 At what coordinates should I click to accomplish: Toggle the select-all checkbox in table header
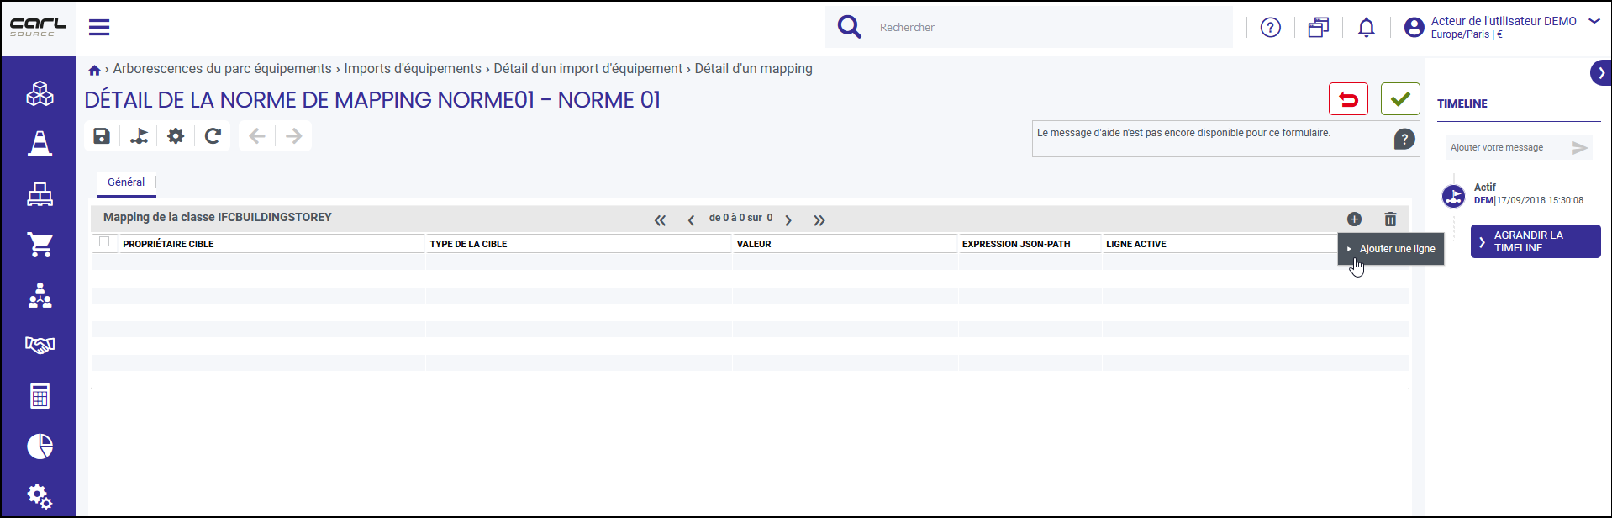pos(104,242)
